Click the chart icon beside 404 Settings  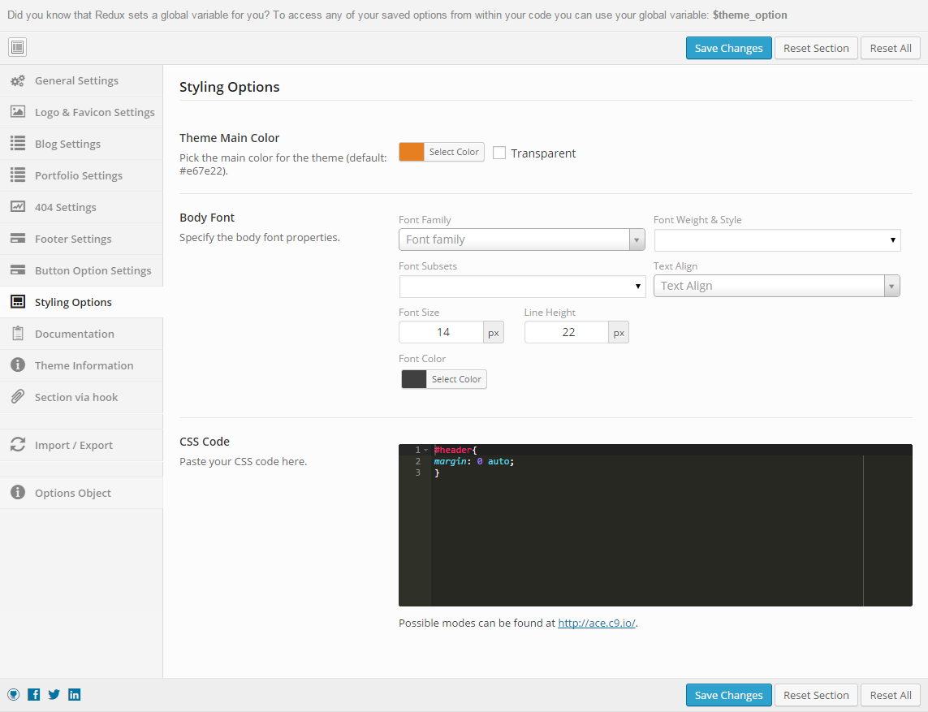18,206
